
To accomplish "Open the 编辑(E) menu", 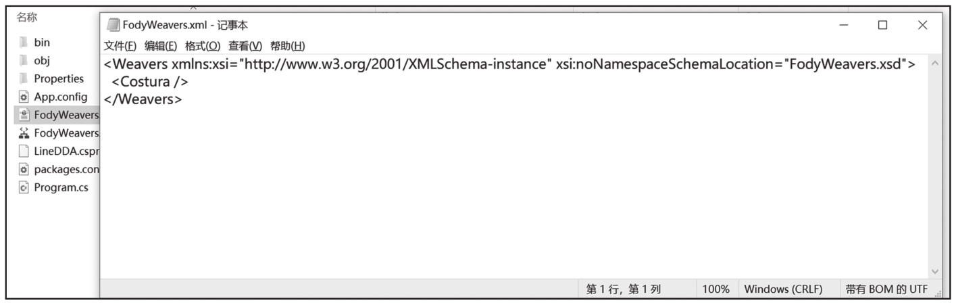I will point(161,46).
